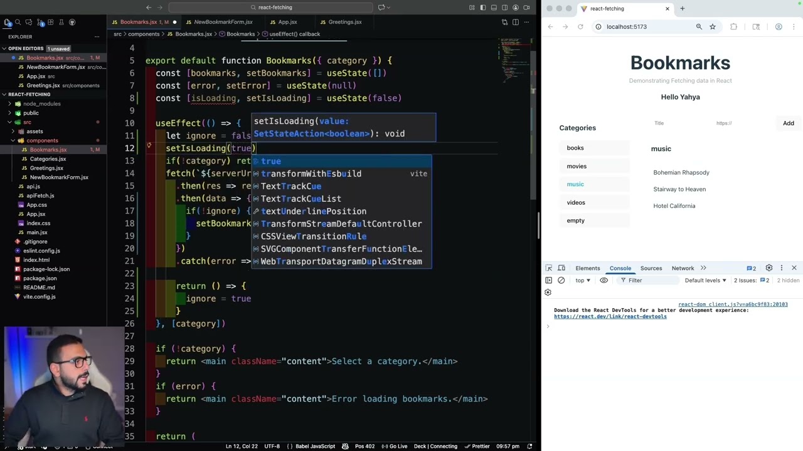This screenshot has height=451, width=803.
Task: Expand the assets folder
Action: tap(35, 132)
